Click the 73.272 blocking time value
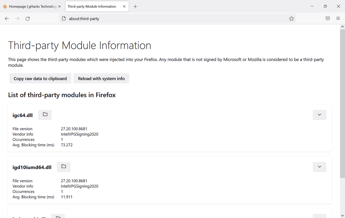 click(67, 145)
